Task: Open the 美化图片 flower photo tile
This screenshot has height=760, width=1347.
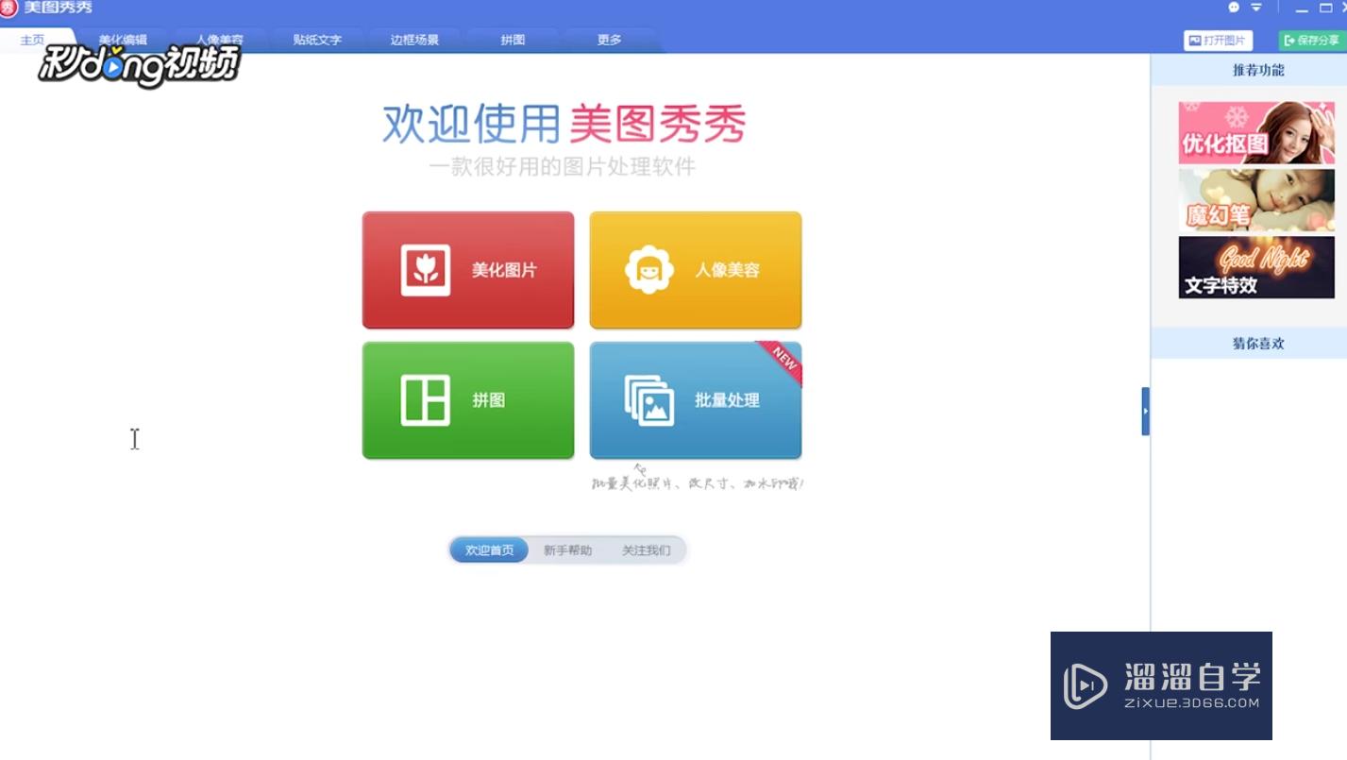Action: point(468,270)
